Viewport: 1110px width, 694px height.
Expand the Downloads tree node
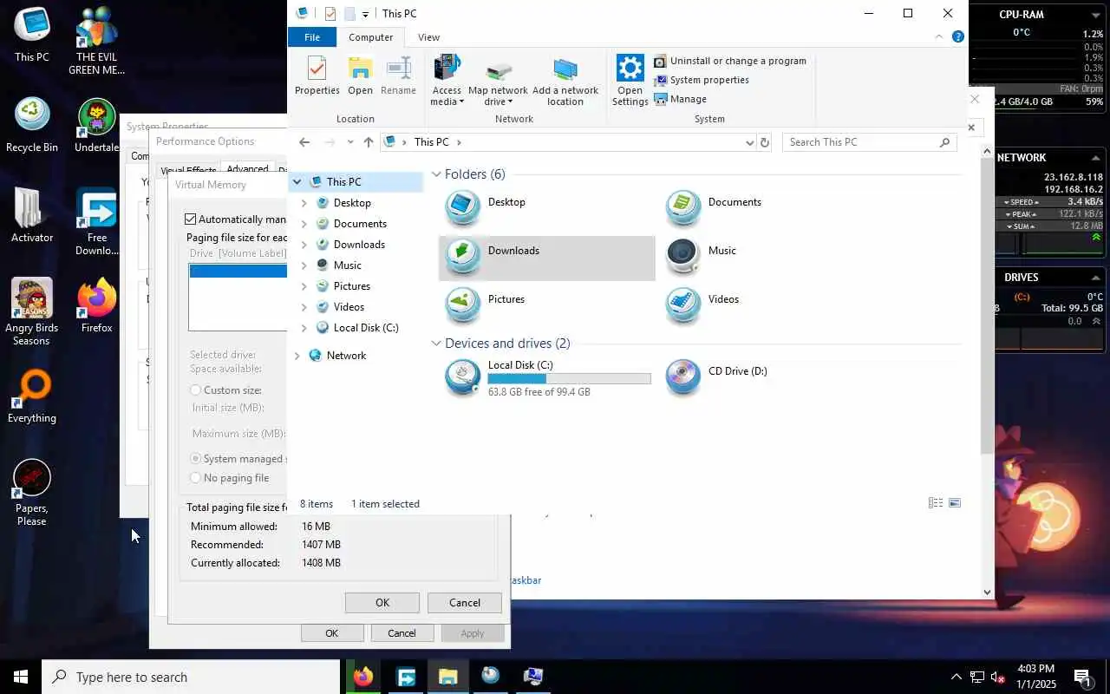pyautogui.click(x=304, y=245)
